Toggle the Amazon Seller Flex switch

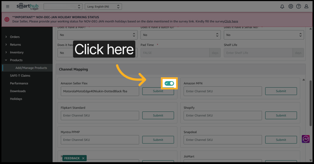[170, 84]
